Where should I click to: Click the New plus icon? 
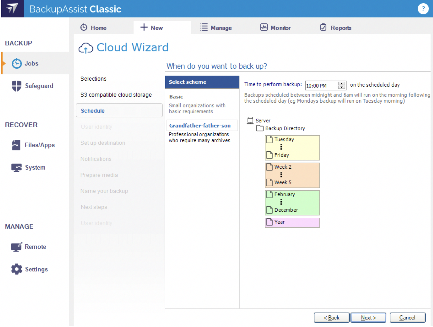144,27
